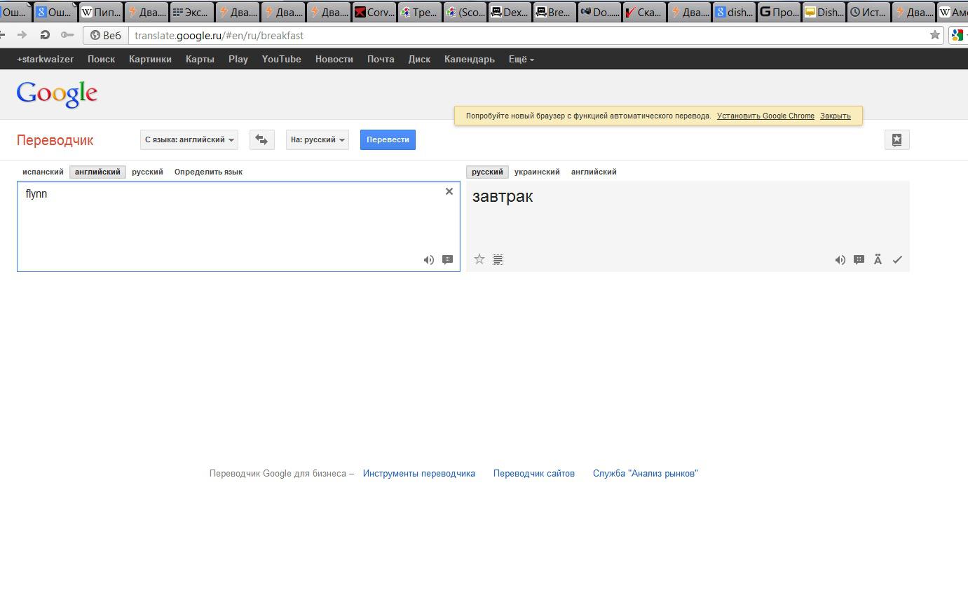
Task: Switch to the 'Экс...' browser tab
Action: click(191, 12)
